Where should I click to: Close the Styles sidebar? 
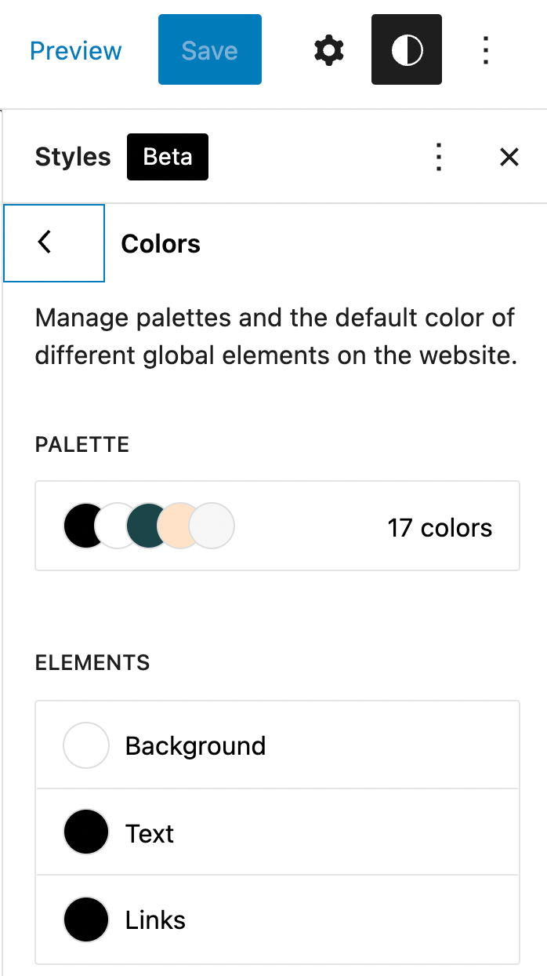[509, 157]
